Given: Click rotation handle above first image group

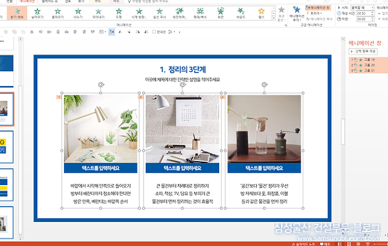Looking at the screenshot, I should coord(101,85).
